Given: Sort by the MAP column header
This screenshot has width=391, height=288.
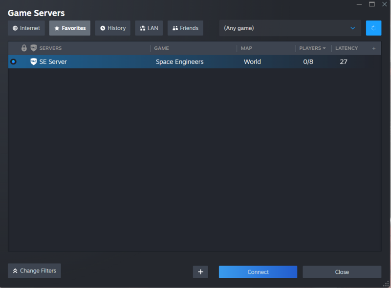Looking at the screenshot, I should tap(246, 48).
